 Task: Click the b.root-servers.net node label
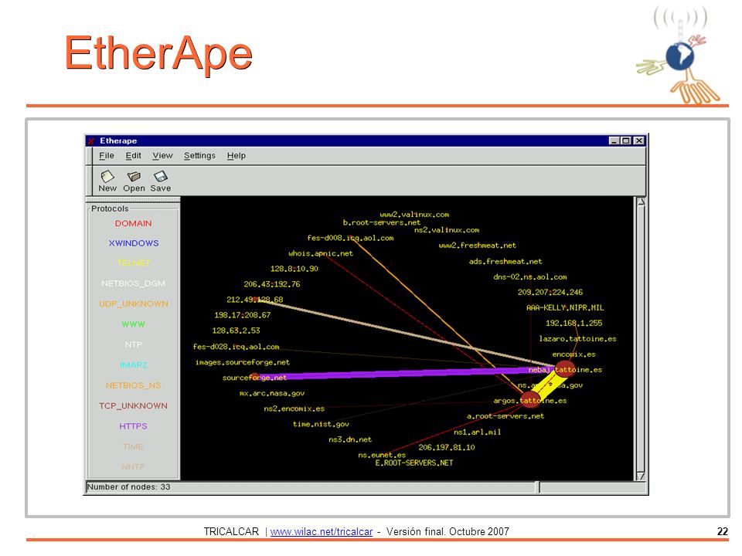(381, 222)
